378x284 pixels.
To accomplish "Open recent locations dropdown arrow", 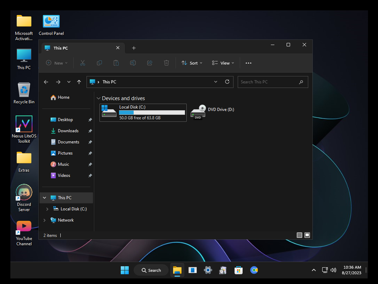I will (69, 82).
